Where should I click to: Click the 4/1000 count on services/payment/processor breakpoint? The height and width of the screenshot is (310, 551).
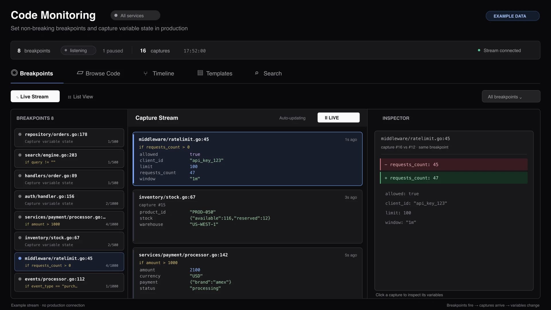tap(112, 224)
